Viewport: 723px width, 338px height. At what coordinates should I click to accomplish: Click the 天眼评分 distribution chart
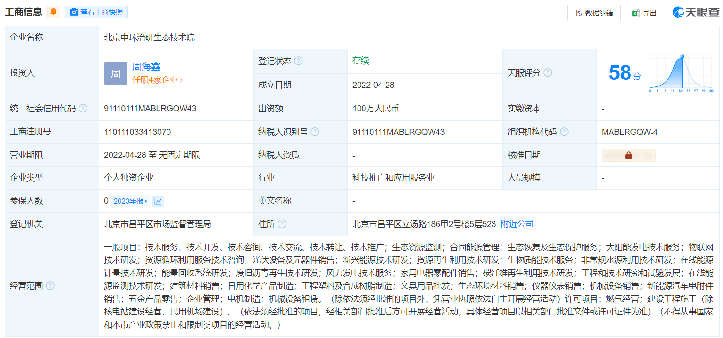[x=681, y=73]
